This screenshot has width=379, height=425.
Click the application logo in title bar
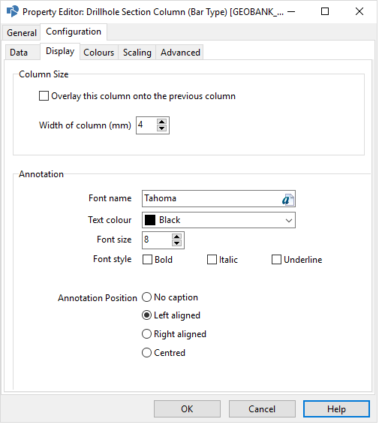[12, 12]
